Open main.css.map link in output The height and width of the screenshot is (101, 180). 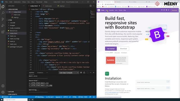pyautogui.click(x=40, y=85)
